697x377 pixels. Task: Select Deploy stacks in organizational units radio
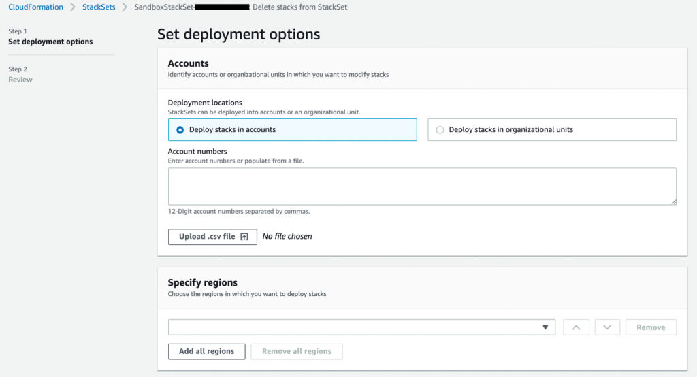click(x=440, y=129)
